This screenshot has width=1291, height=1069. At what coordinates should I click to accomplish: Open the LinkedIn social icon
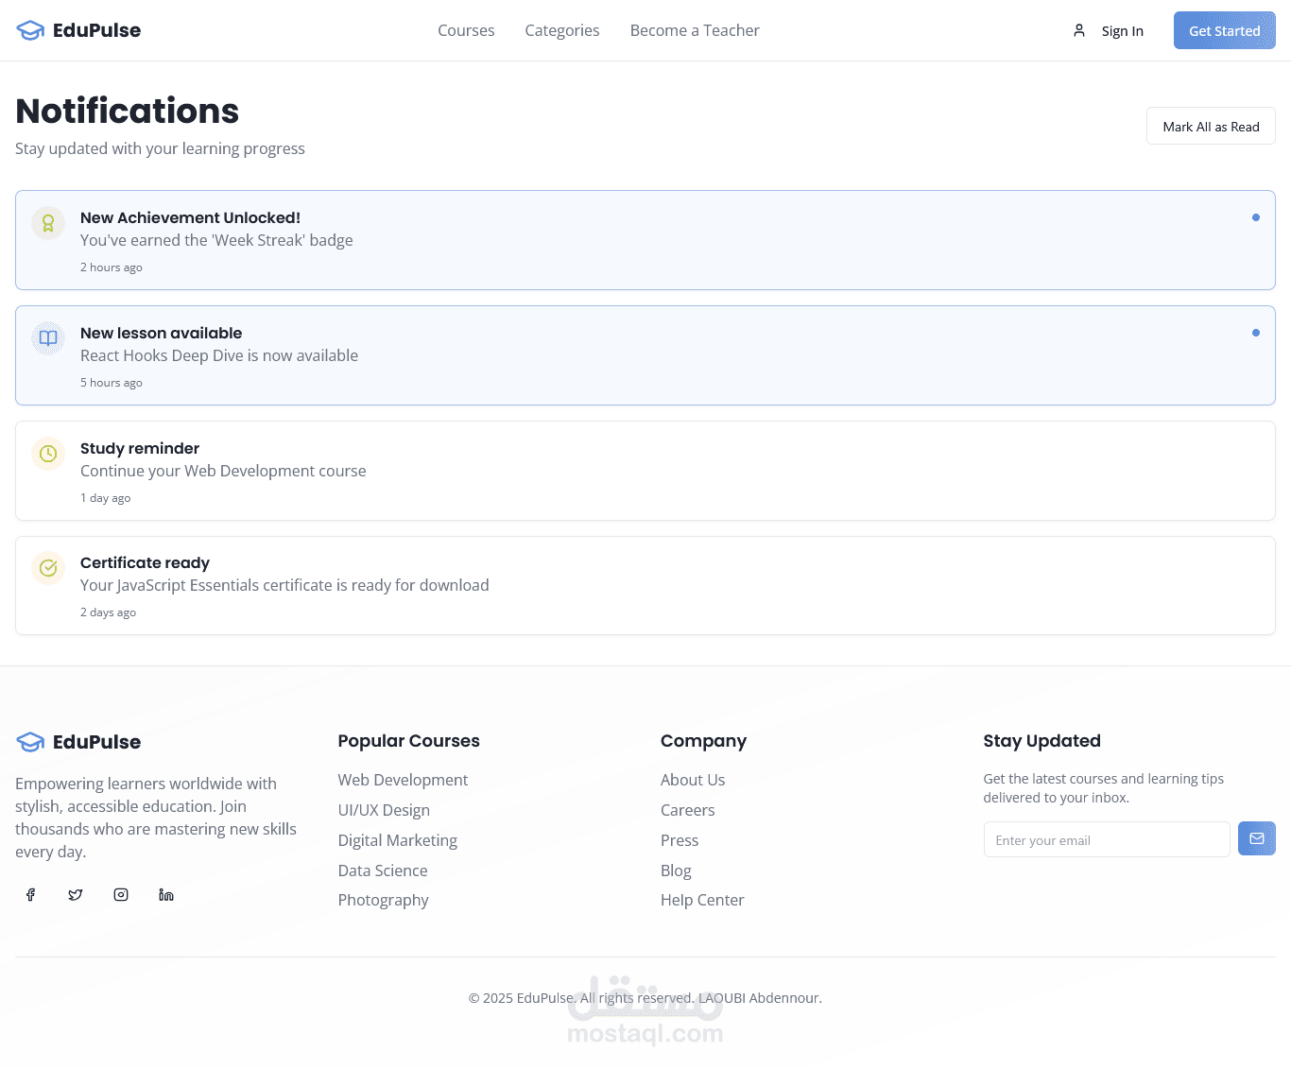pos(166,895)
